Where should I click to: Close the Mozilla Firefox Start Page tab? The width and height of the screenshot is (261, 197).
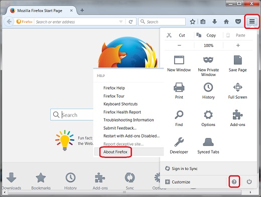pyautogui.click(x=71, y=10)
